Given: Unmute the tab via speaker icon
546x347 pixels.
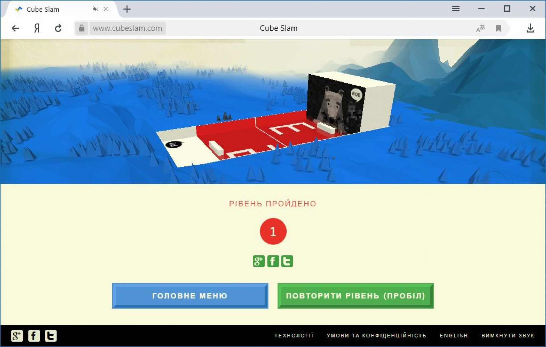Looking at the screenshot, I should coord(96,9).
